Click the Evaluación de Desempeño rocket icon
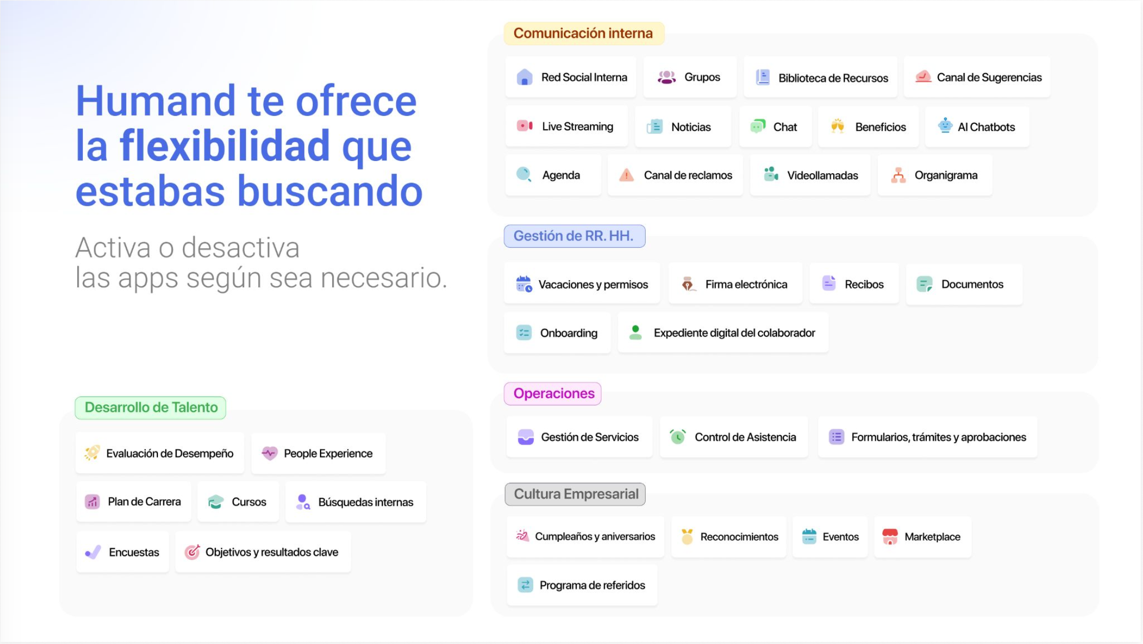 (x=93, y=453)
